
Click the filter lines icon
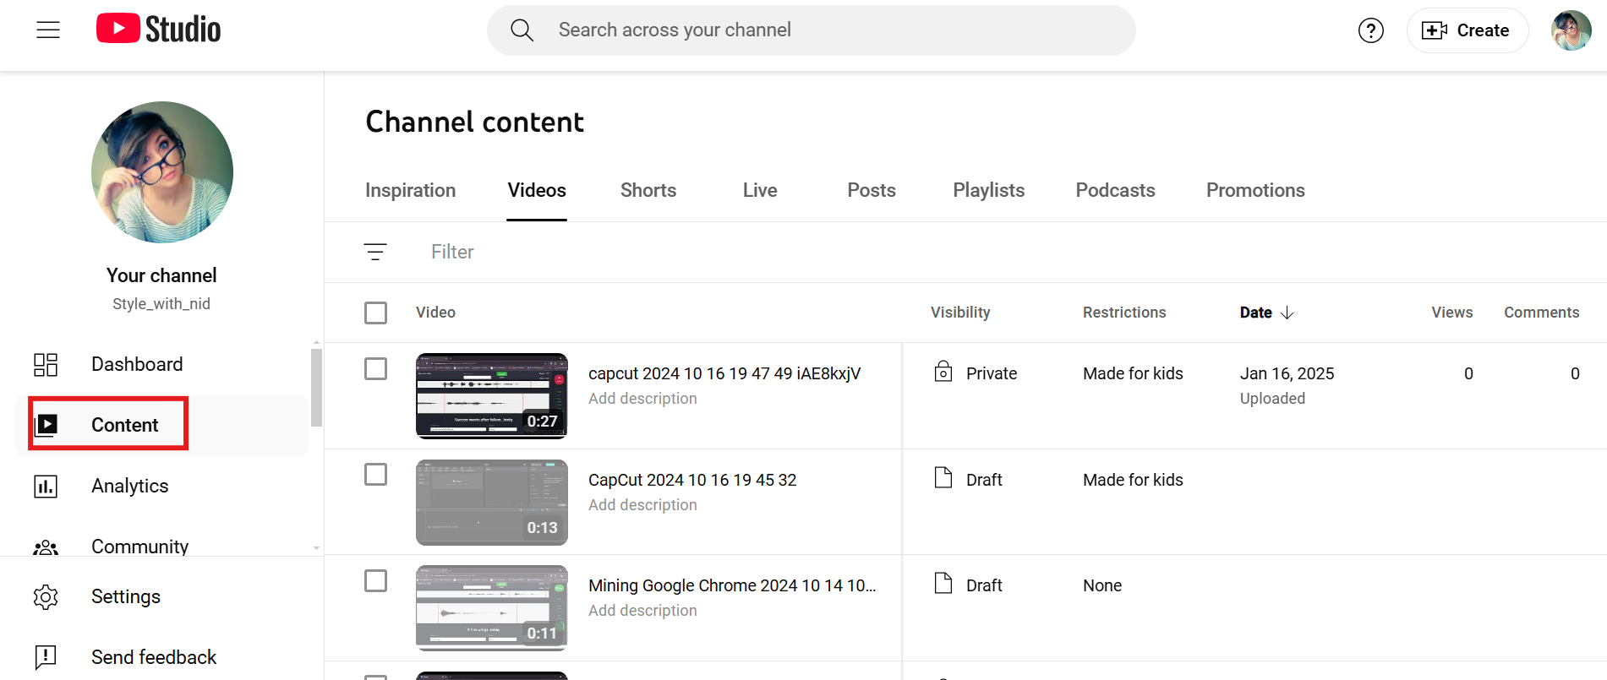coord(375,252)
